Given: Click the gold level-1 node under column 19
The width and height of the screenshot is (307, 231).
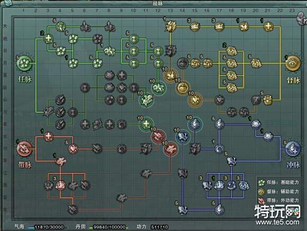Looking at the screenshot, I should click(x=244, y=26).
